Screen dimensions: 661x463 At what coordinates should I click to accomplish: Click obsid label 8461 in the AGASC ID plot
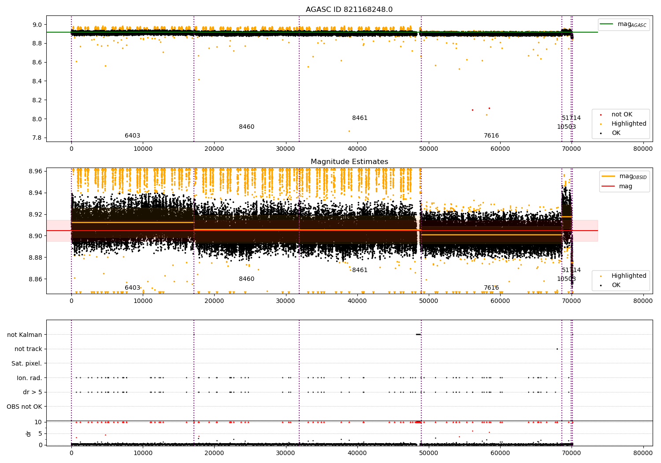click(x=360, y=118)
